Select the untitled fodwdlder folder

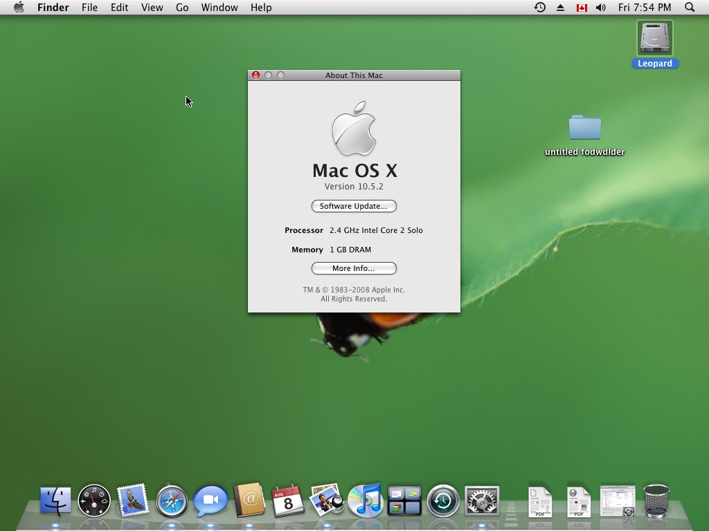(584, 127)
